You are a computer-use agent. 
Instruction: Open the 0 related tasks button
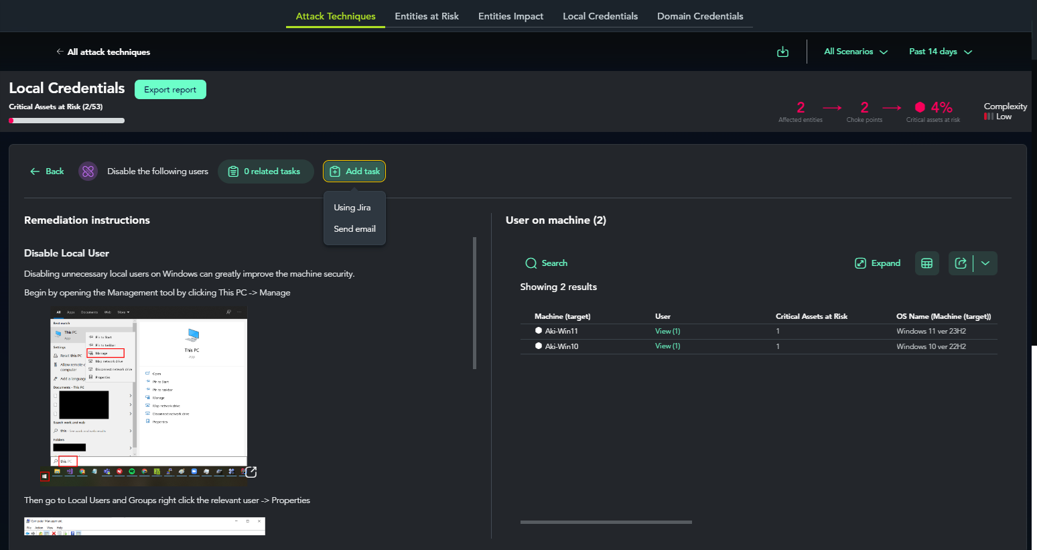point(265,171)
